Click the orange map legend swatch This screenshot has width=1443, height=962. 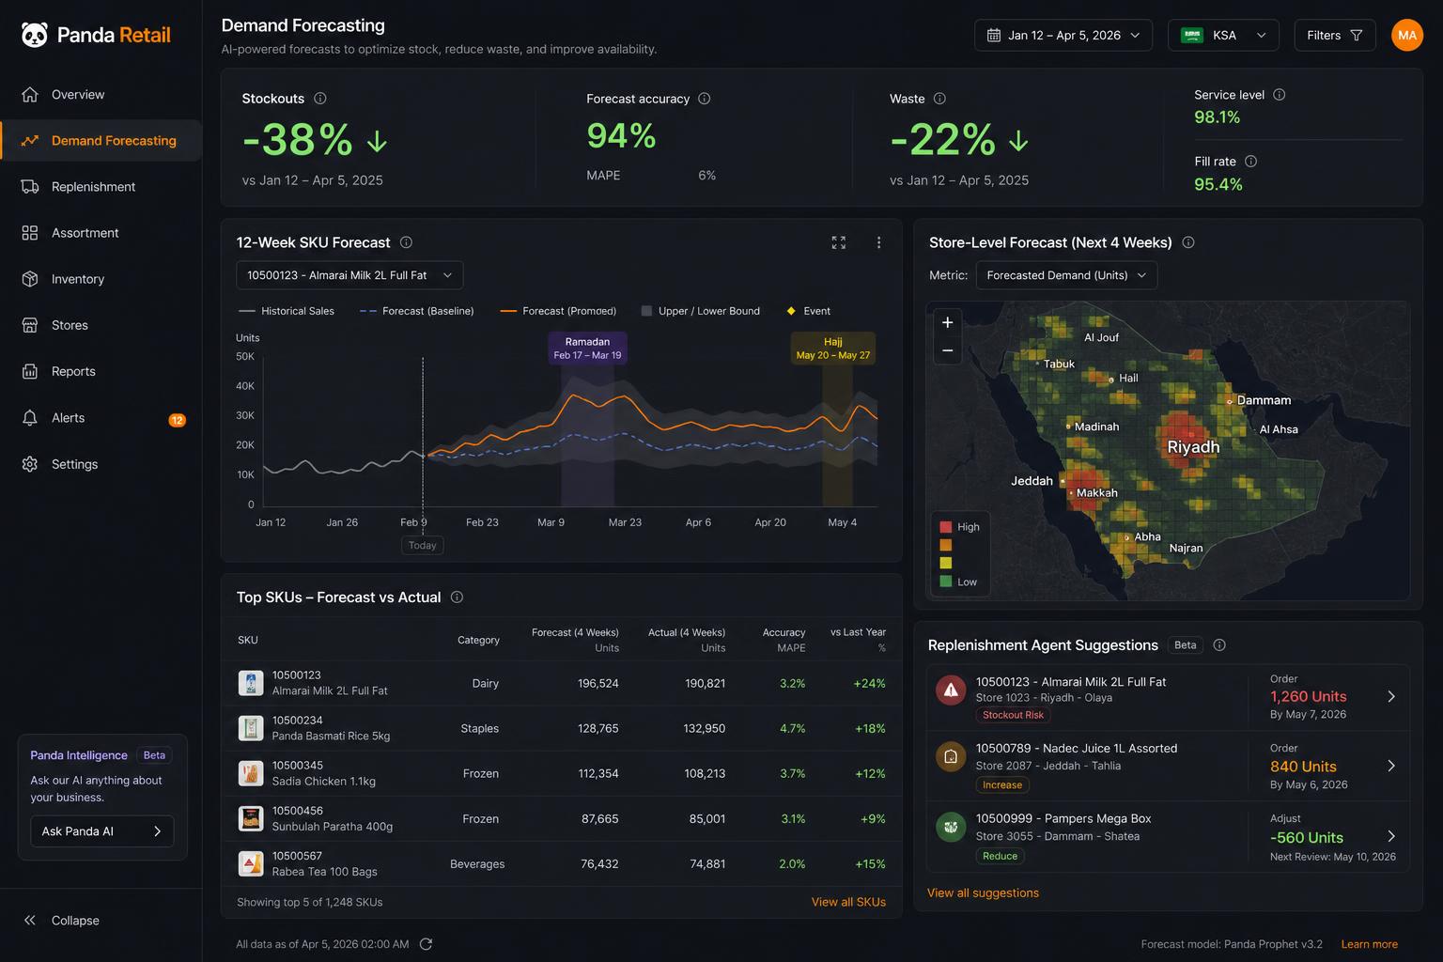[946, 545]
